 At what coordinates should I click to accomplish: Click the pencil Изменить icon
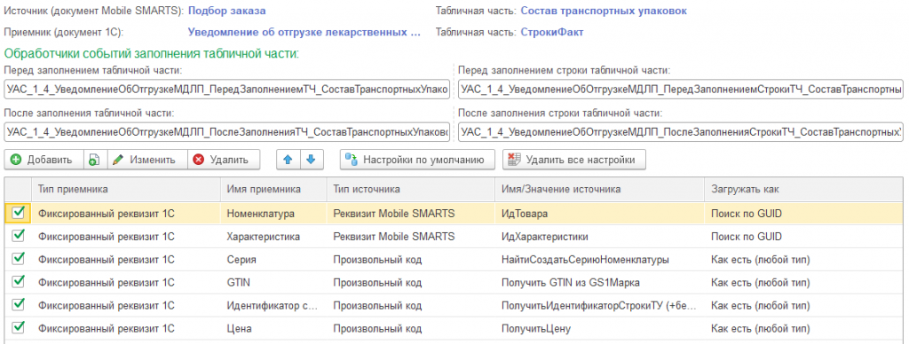click(x=118, y=160)
